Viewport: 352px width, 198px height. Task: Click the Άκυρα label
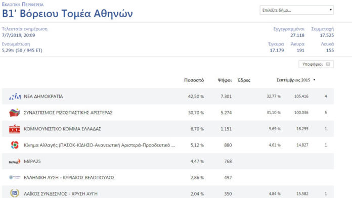click(x=297, y=44)
